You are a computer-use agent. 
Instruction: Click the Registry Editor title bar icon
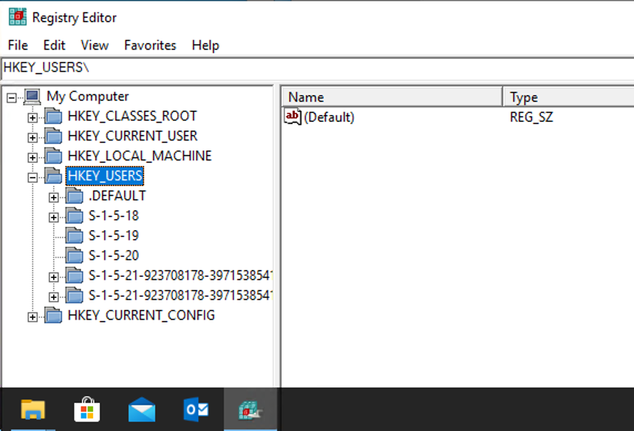tap(18, 17)
